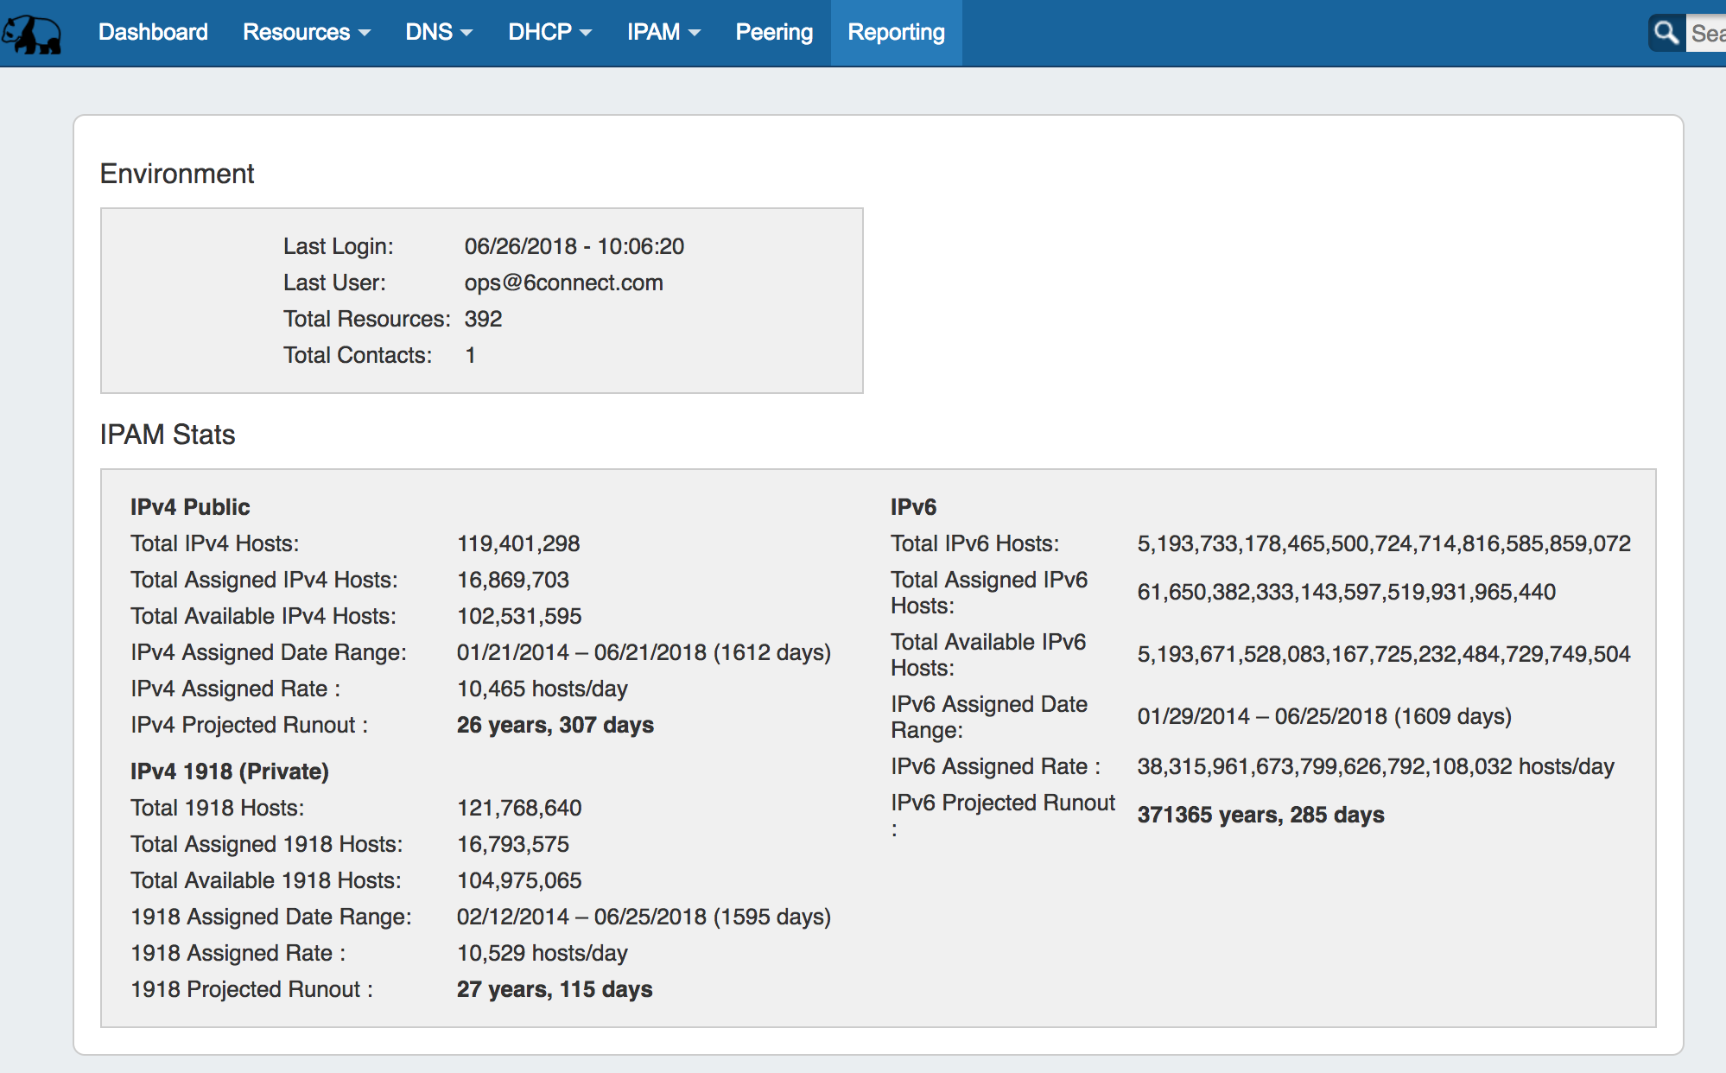Click the IPAM Stats section heading
The height and width of the screenshot is (1073, 1726).
click(168, 435)
